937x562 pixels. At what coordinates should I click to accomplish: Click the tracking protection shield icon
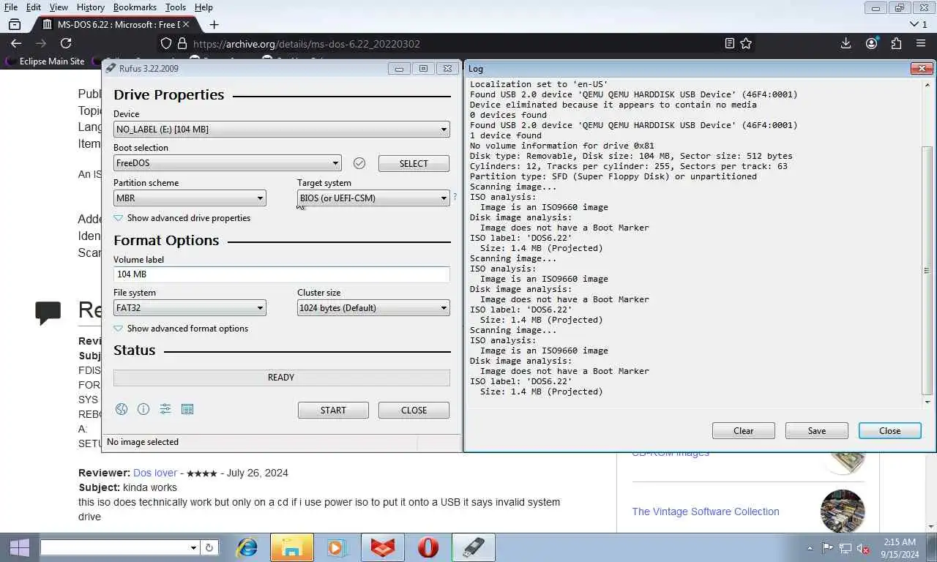(166, 43)
